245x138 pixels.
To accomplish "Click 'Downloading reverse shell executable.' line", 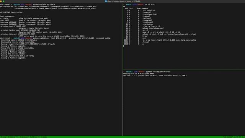I will tap(18, 42).
